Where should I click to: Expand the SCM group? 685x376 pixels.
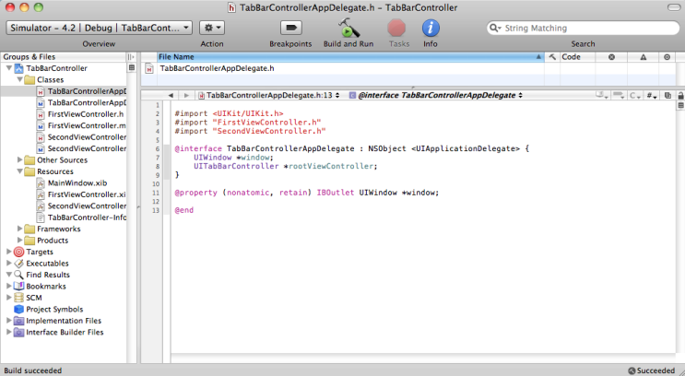coord(8,298)
